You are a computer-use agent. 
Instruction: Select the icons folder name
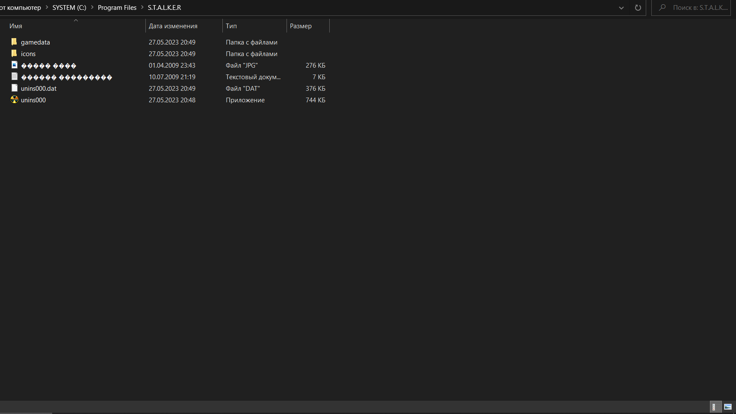point(28,54)
